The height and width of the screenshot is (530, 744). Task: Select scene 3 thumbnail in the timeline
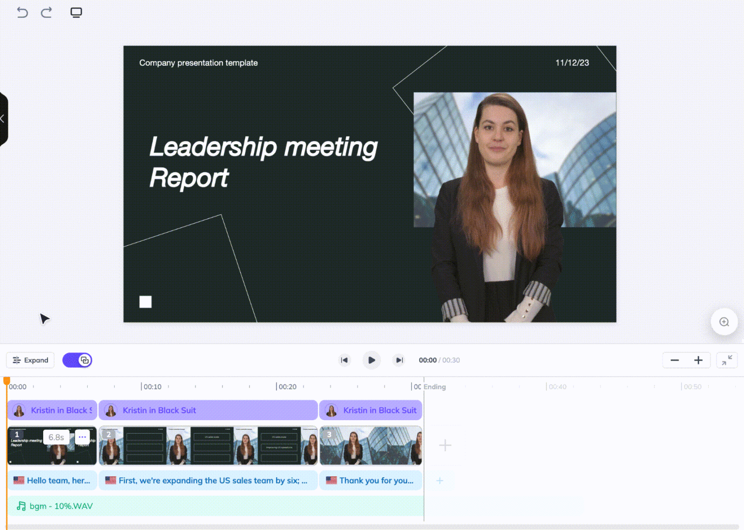[x=371, y=445]
